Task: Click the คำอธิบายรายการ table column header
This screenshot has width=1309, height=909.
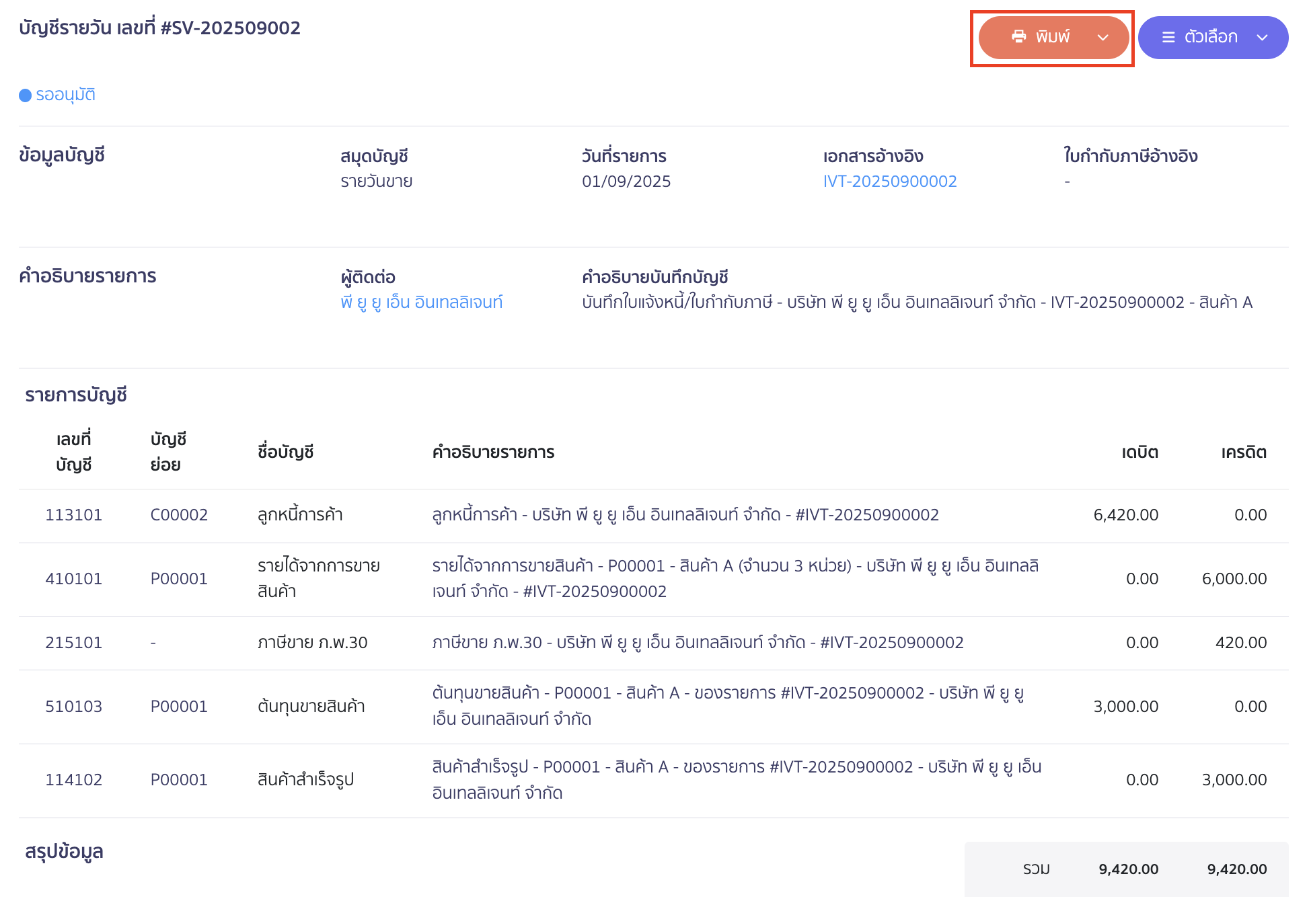Action: (x=494, y=452)
